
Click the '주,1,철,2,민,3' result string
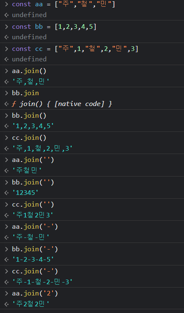(x=42, y=148)
